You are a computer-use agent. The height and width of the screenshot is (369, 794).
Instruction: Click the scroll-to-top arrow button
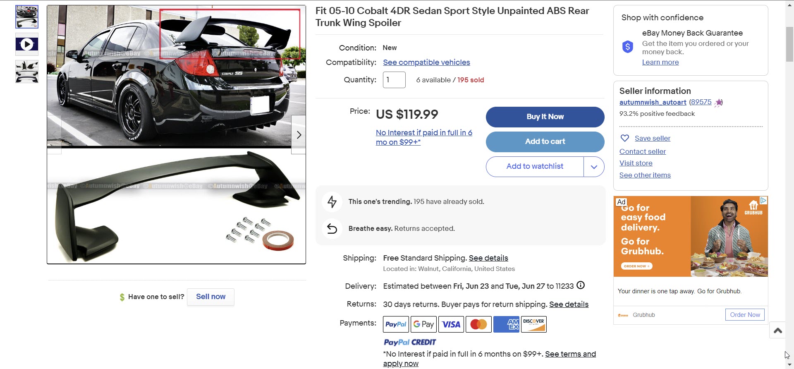[777, 330]
